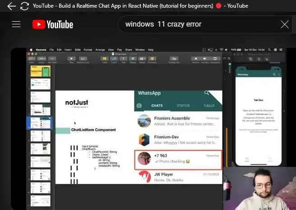Expand the Media toolbar dropdown

[x=142, y=59]
